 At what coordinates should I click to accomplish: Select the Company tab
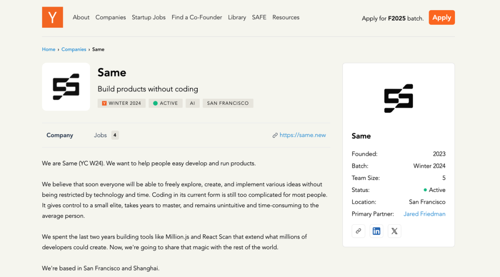click(60, 135)
